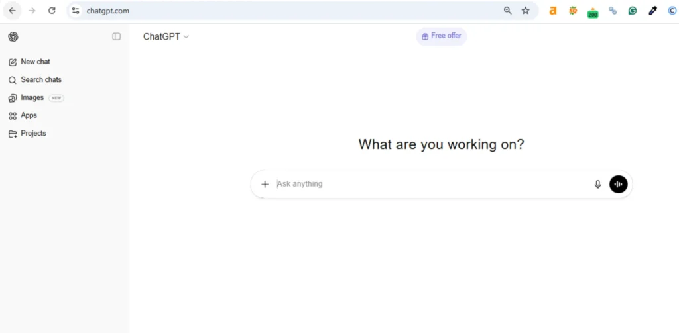679x333 pixels.
Task: Collapse the sidebar with the panel toggle
Action: [x=117, y=37]
